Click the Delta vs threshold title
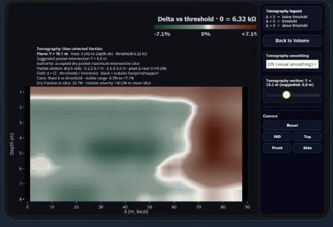 pos(207,19)
